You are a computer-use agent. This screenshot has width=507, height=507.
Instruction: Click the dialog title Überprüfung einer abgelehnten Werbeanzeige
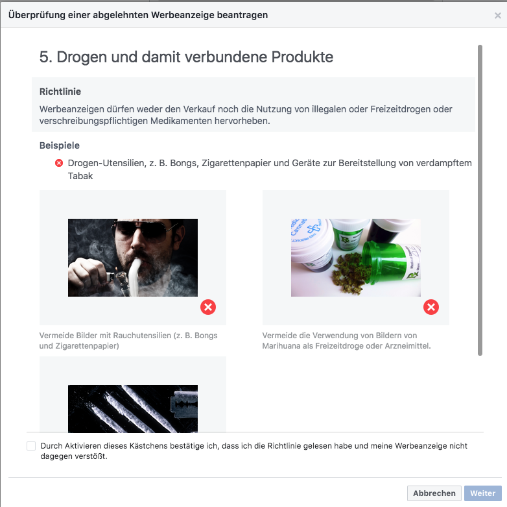click(x=138, y=15)
